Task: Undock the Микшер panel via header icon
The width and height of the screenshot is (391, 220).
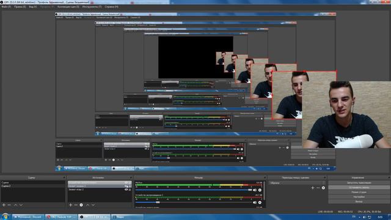Action: click(265, 178)
